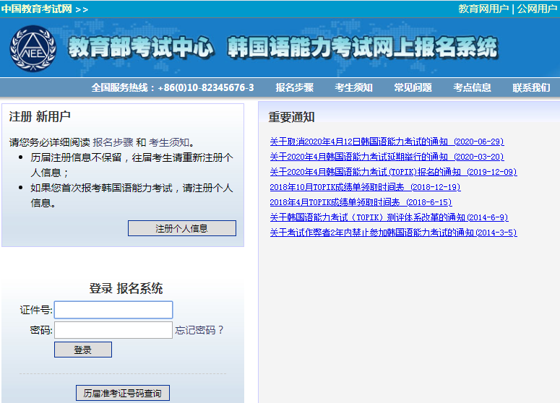Open 考点信息 navigation item
560x403 pixels.
472,87
